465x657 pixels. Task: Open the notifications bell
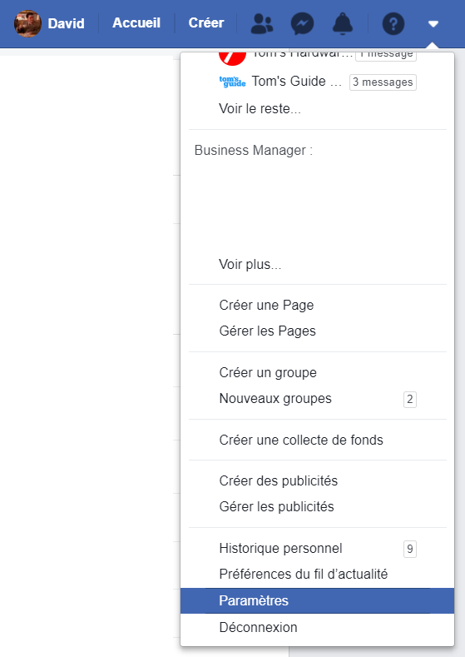point(343,23)
